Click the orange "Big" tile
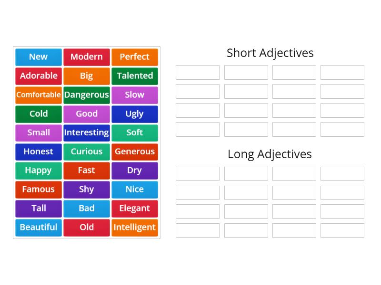Viewport: 381px width, 285px height. pos(87,76)
